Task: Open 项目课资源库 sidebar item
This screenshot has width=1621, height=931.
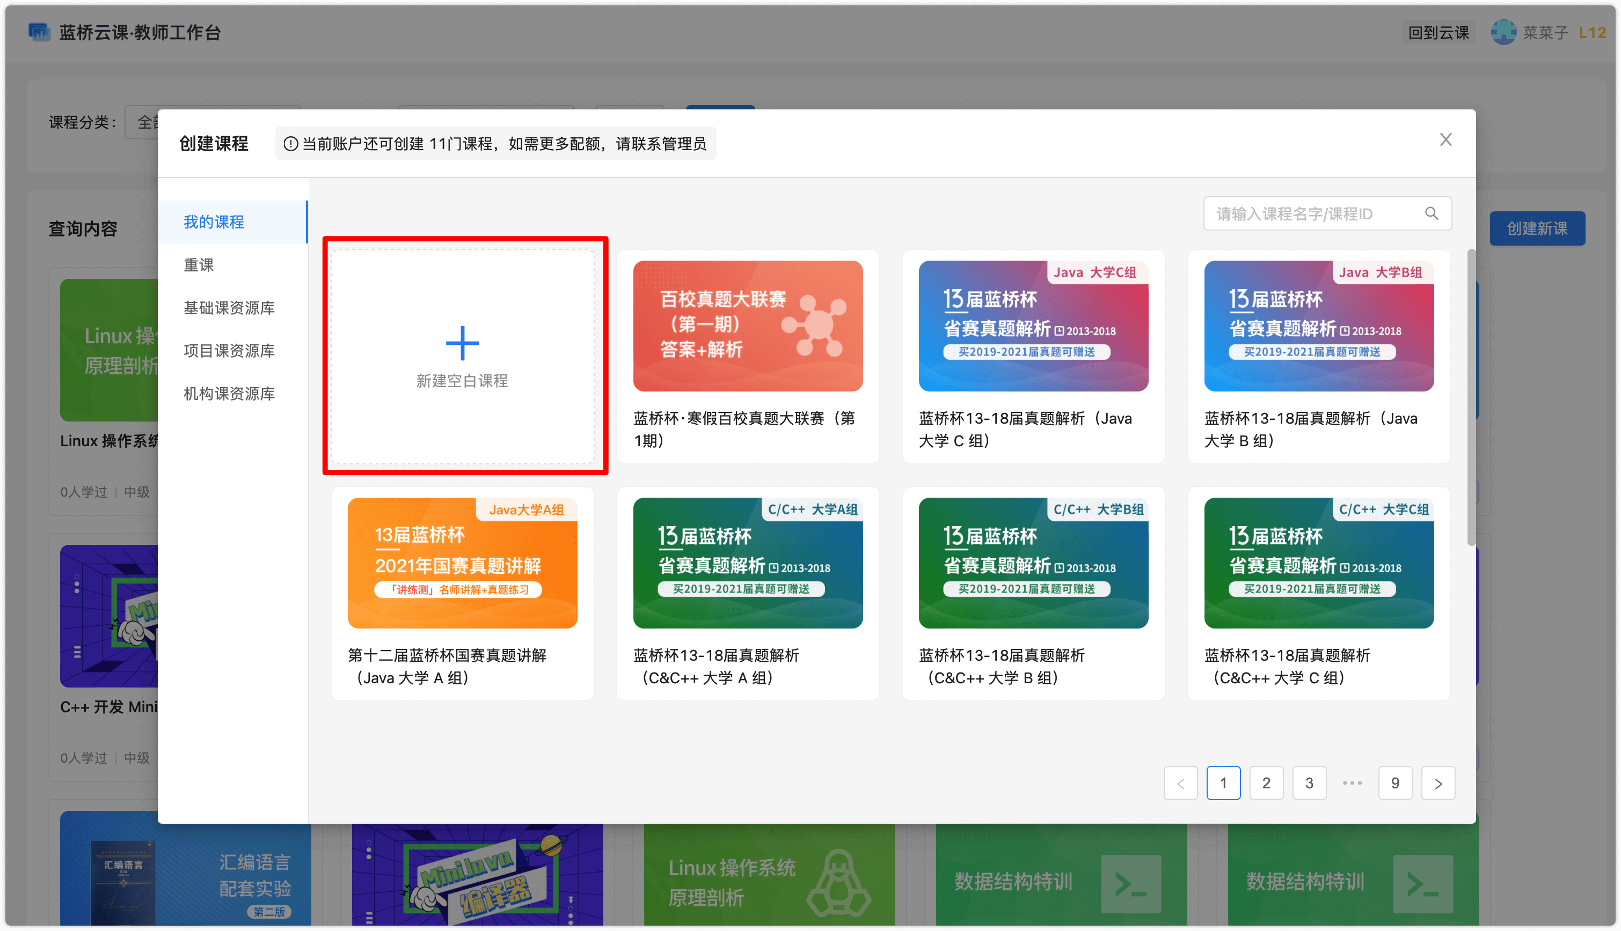Action: click(229, 350)
